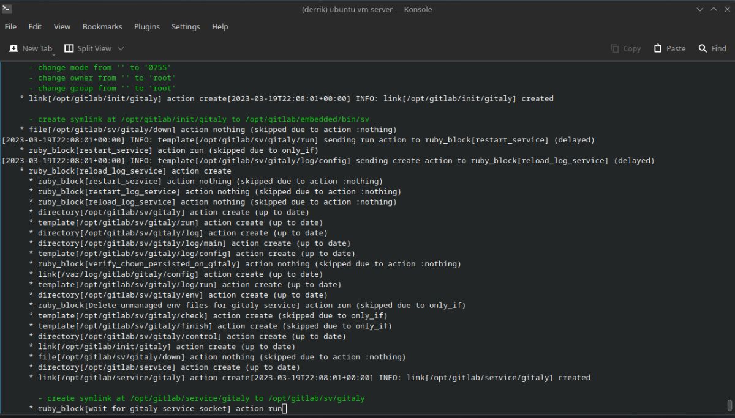Image resolution: width=735 pixels, height=418 pixels.
Task: Expand the Split View dropdown chevron
Action: click(121, 48)
